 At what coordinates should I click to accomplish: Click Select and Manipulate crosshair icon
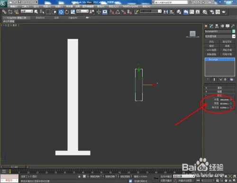tap(99, 12)
